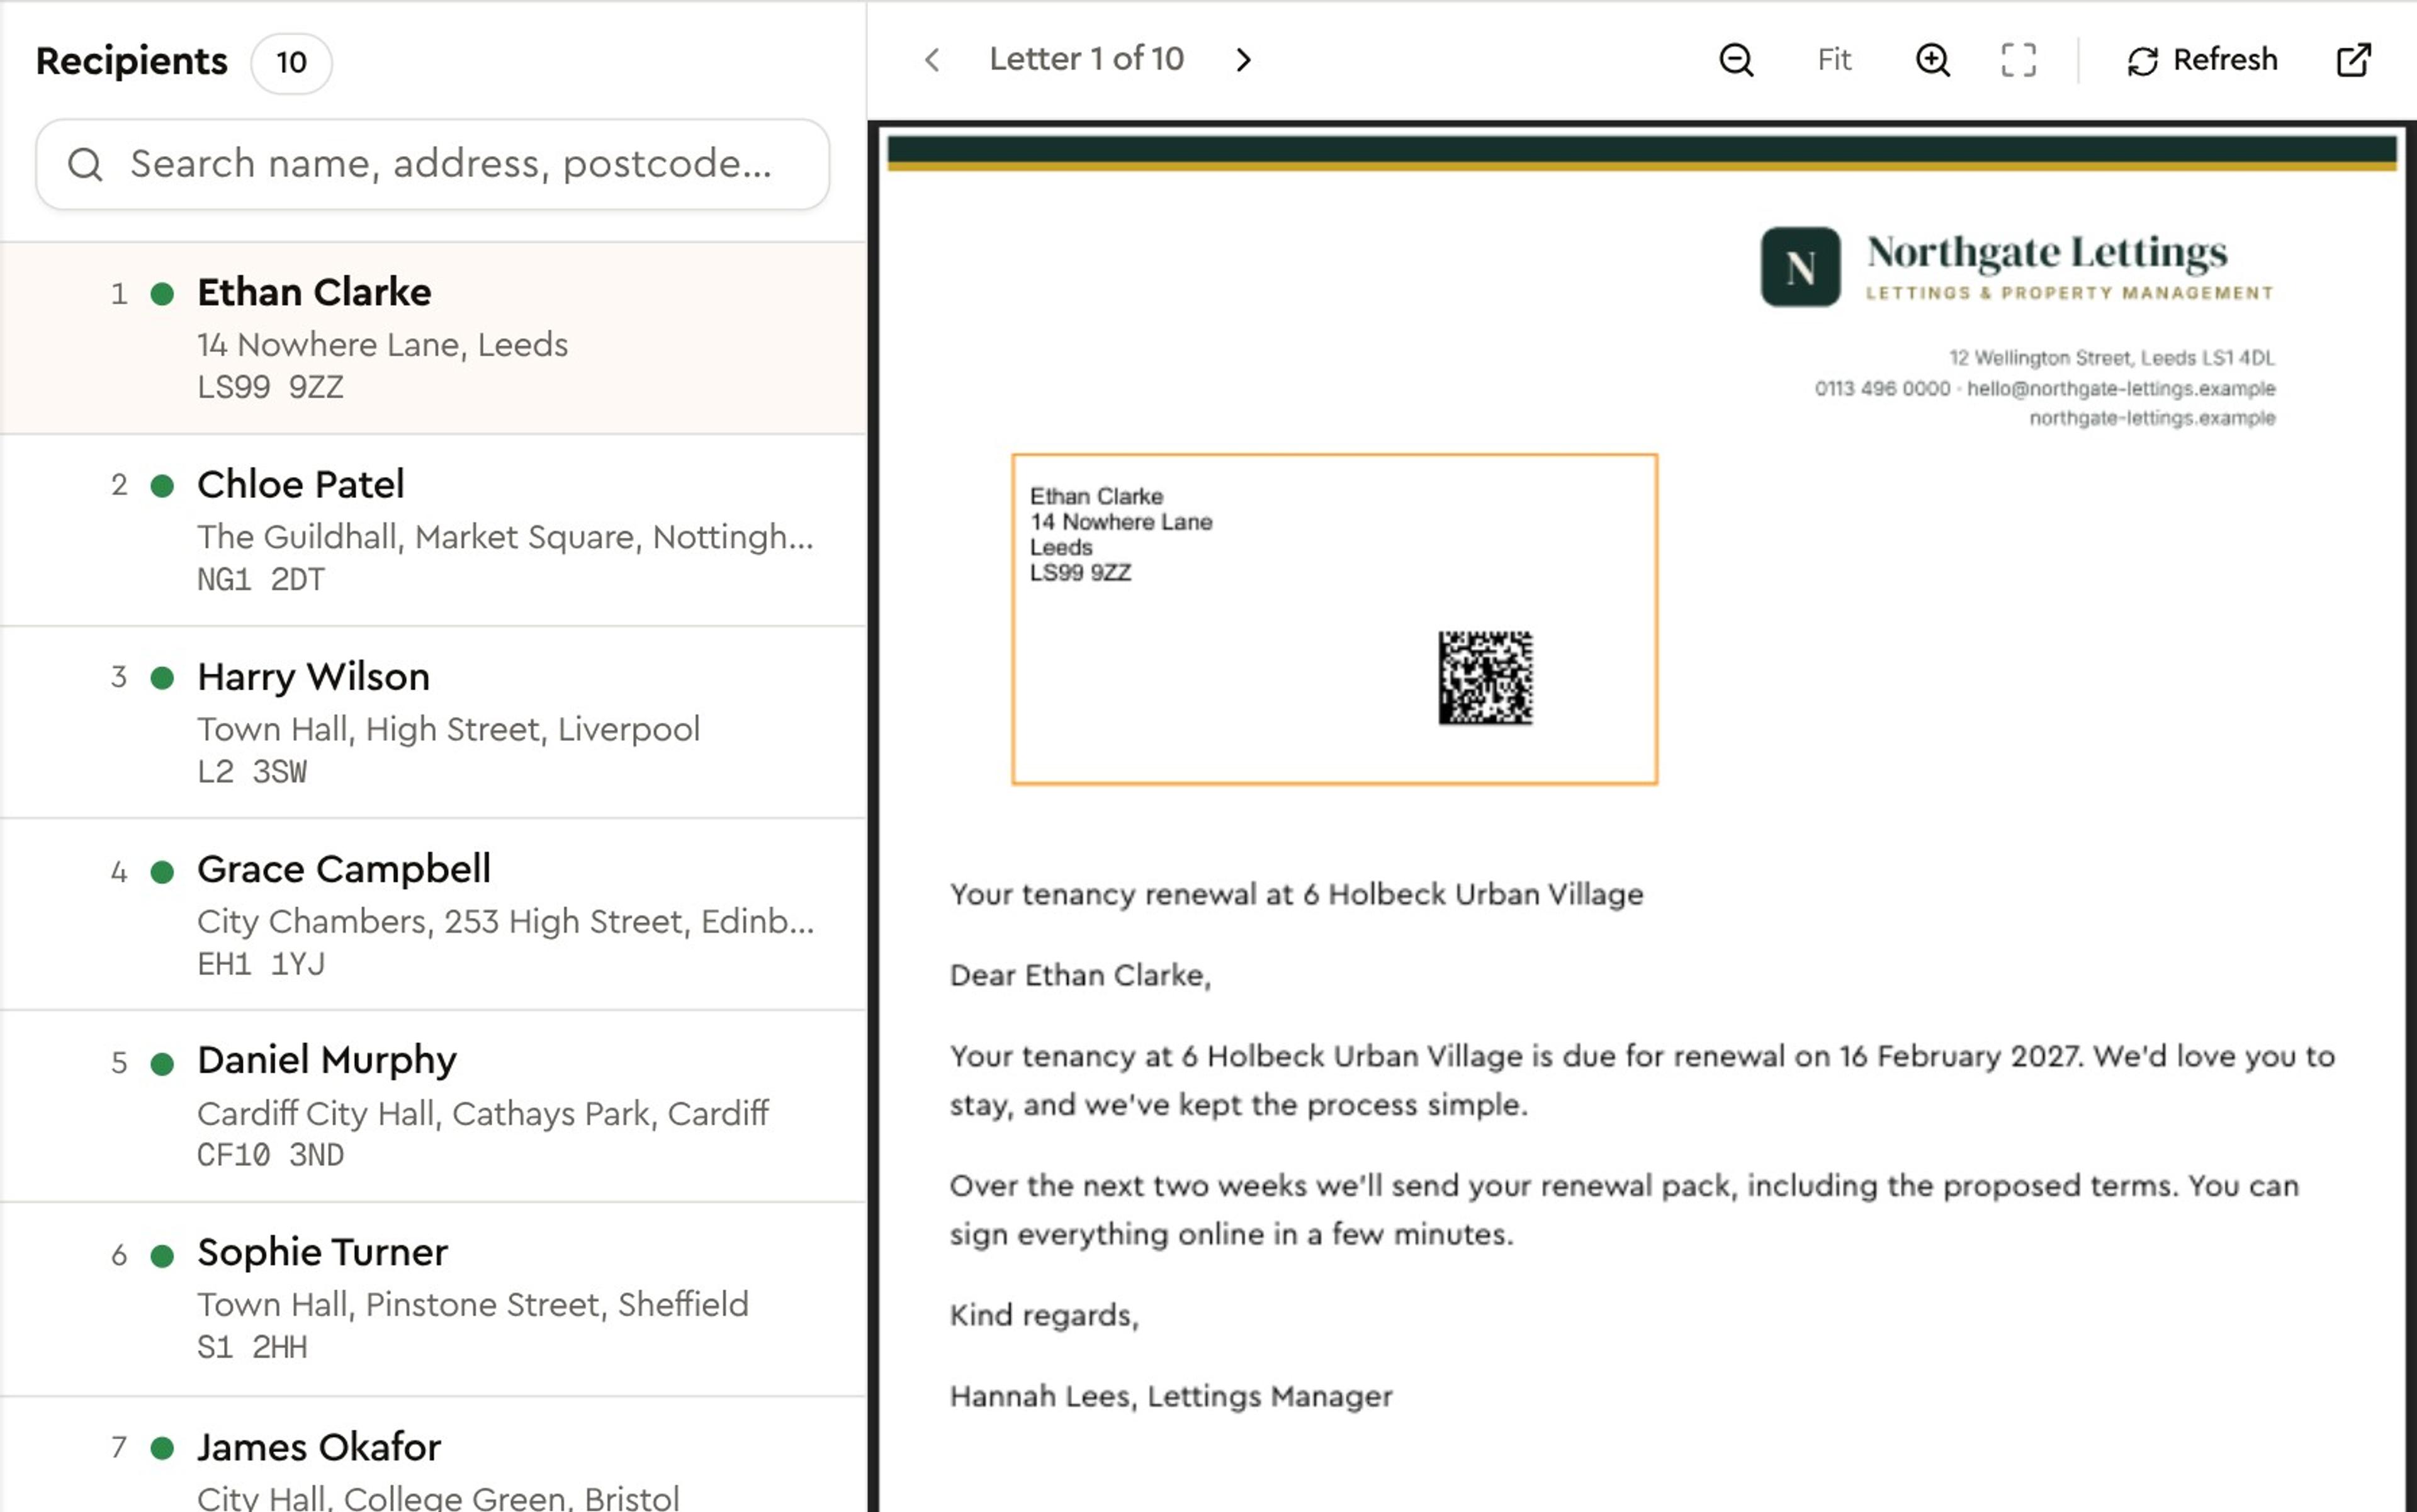2417x1512 pixels.
Task: Click the Recipients heading
Action: [x=132, y=61]
